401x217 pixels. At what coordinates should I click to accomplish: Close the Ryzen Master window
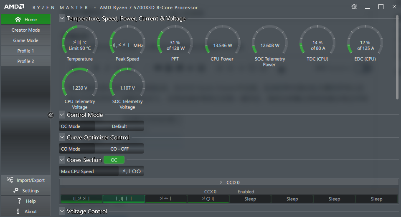(x=394, y=7)
